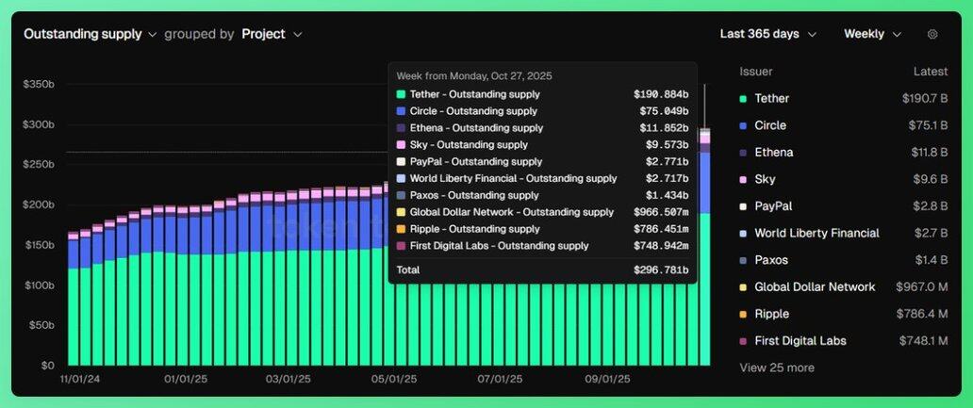Toggle Ethena series in legend
The width and height of the screenshot is (973, 408).
coord(773,153)
